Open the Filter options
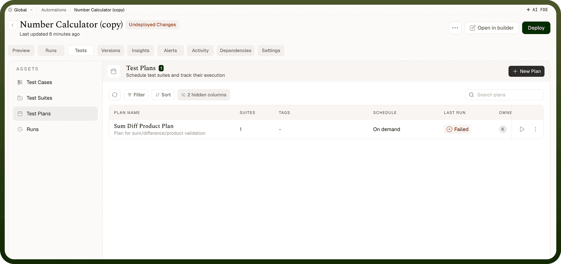 pos(136,95)
